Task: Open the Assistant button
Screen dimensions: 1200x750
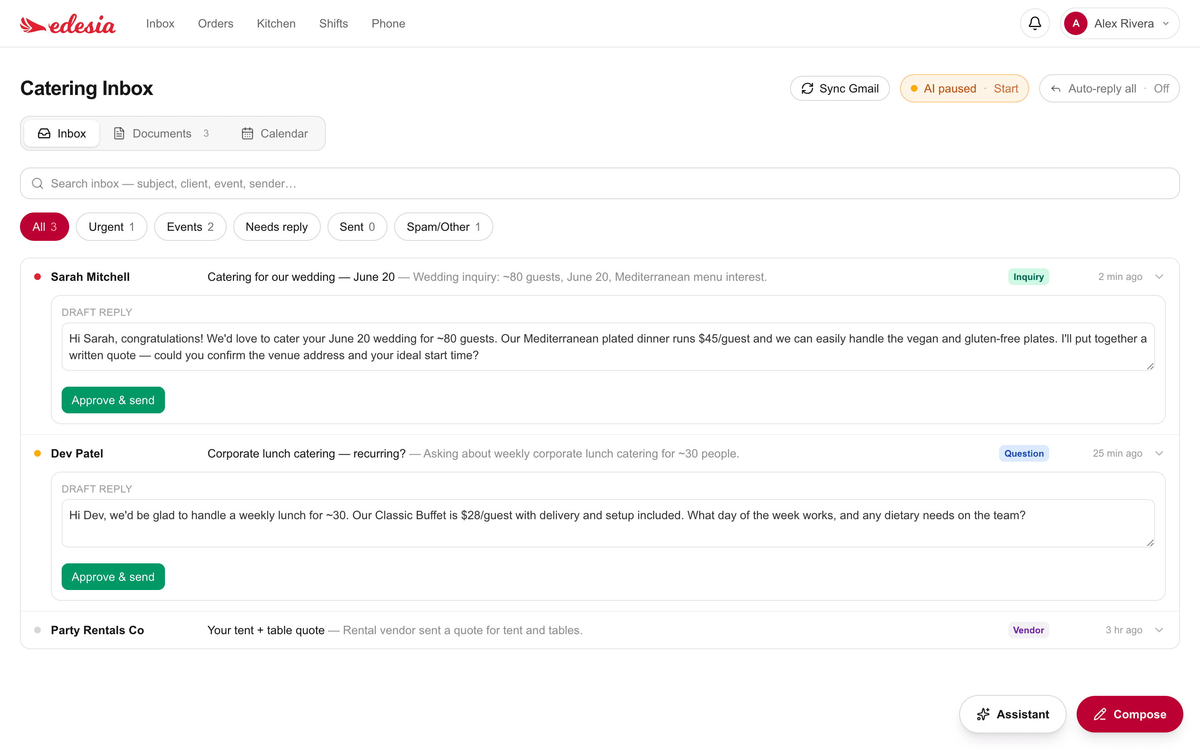Action: [x=1012, y=714]
